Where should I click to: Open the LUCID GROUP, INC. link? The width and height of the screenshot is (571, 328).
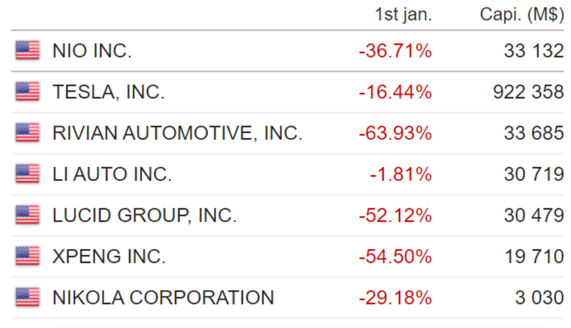click(145, 215)
